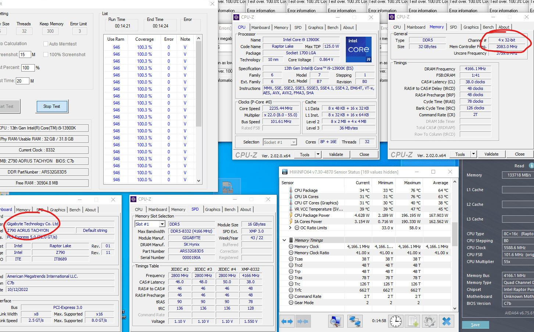Click CPU-Z title icon of Processor window
The image size is (534, 332).
pos(236,17)
